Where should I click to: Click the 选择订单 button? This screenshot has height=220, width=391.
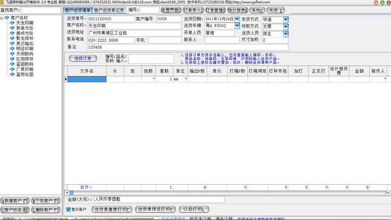pos(83,58)
